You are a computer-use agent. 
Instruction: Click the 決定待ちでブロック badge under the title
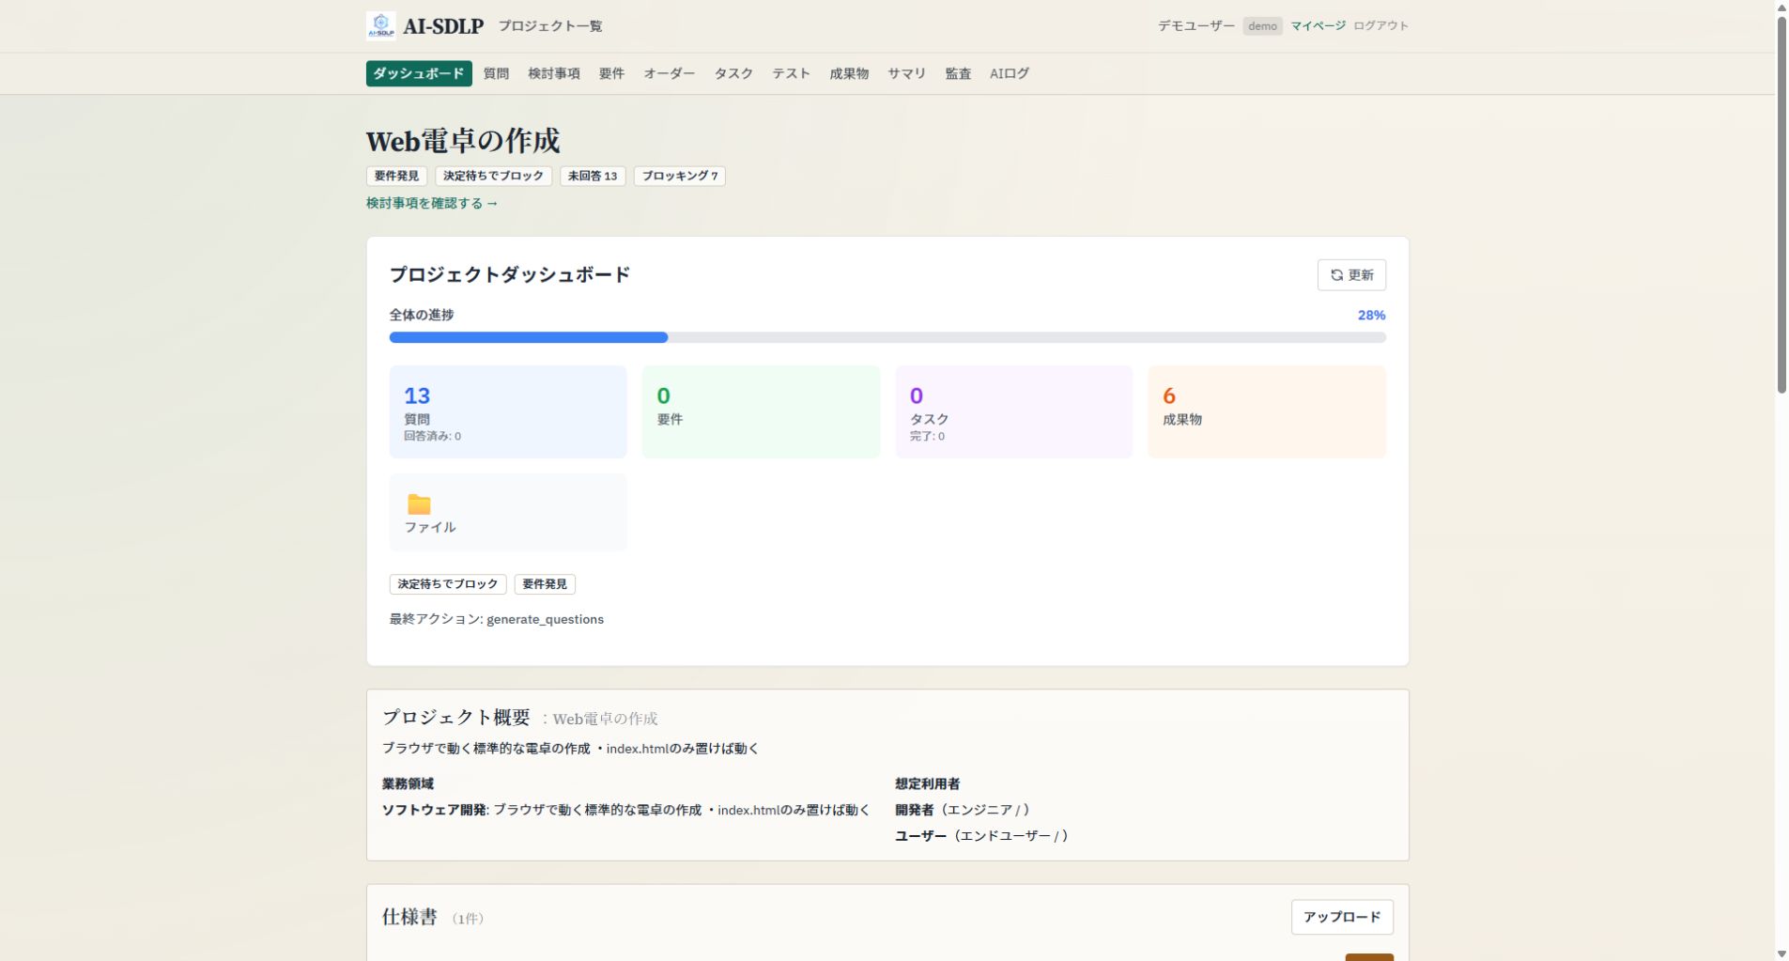tap(493, 176)
